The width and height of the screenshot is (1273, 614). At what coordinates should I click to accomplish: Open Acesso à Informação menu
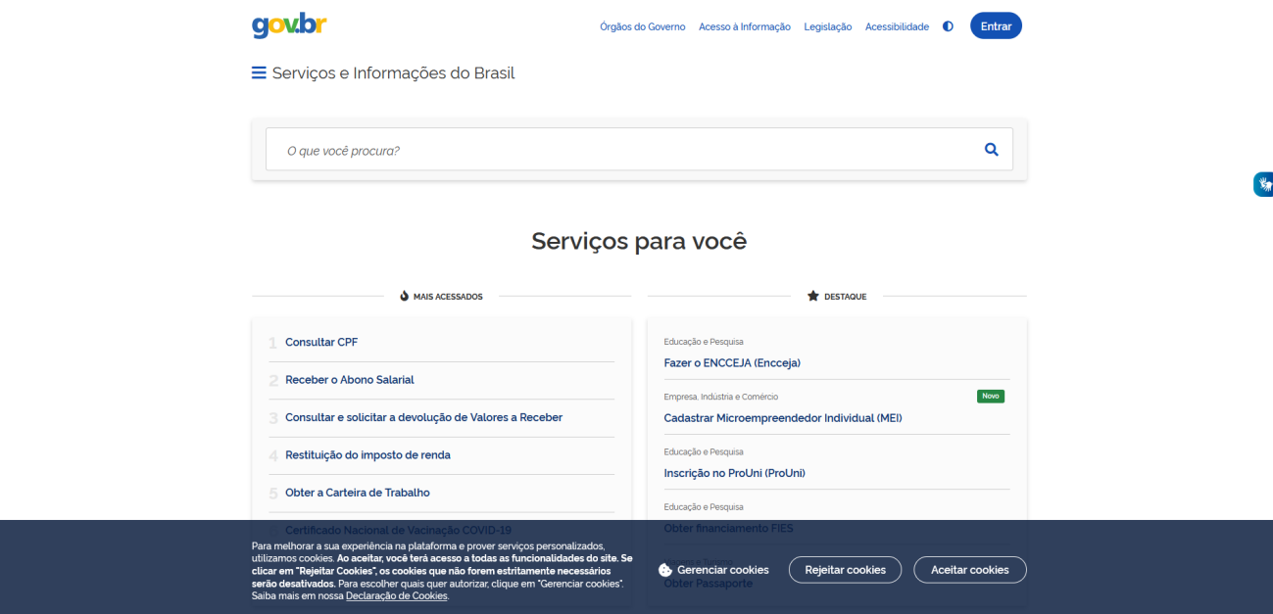tap(744, 26)
